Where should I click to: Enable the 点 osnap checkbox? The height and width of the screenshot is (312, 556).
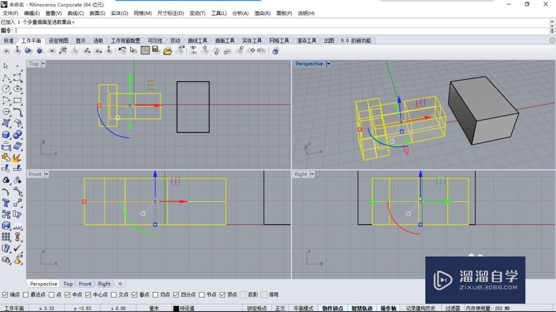(51, 295)
